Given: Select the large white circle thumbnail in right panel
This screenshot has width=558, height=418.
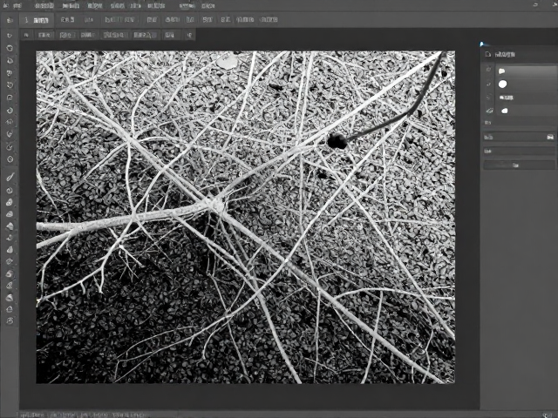Looking at the screenshot, I should [502, 84].
